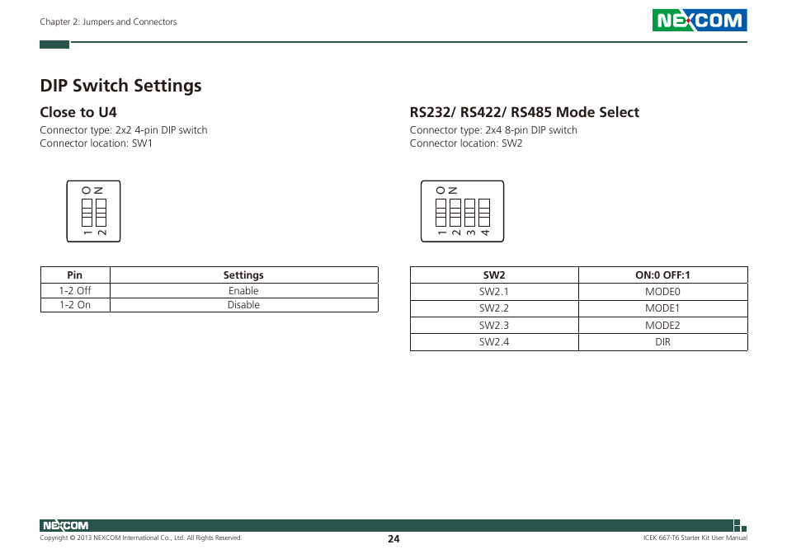Click the 'Settings' table header cell
This screenshot has height=554, width=787.
coord(244,275)
